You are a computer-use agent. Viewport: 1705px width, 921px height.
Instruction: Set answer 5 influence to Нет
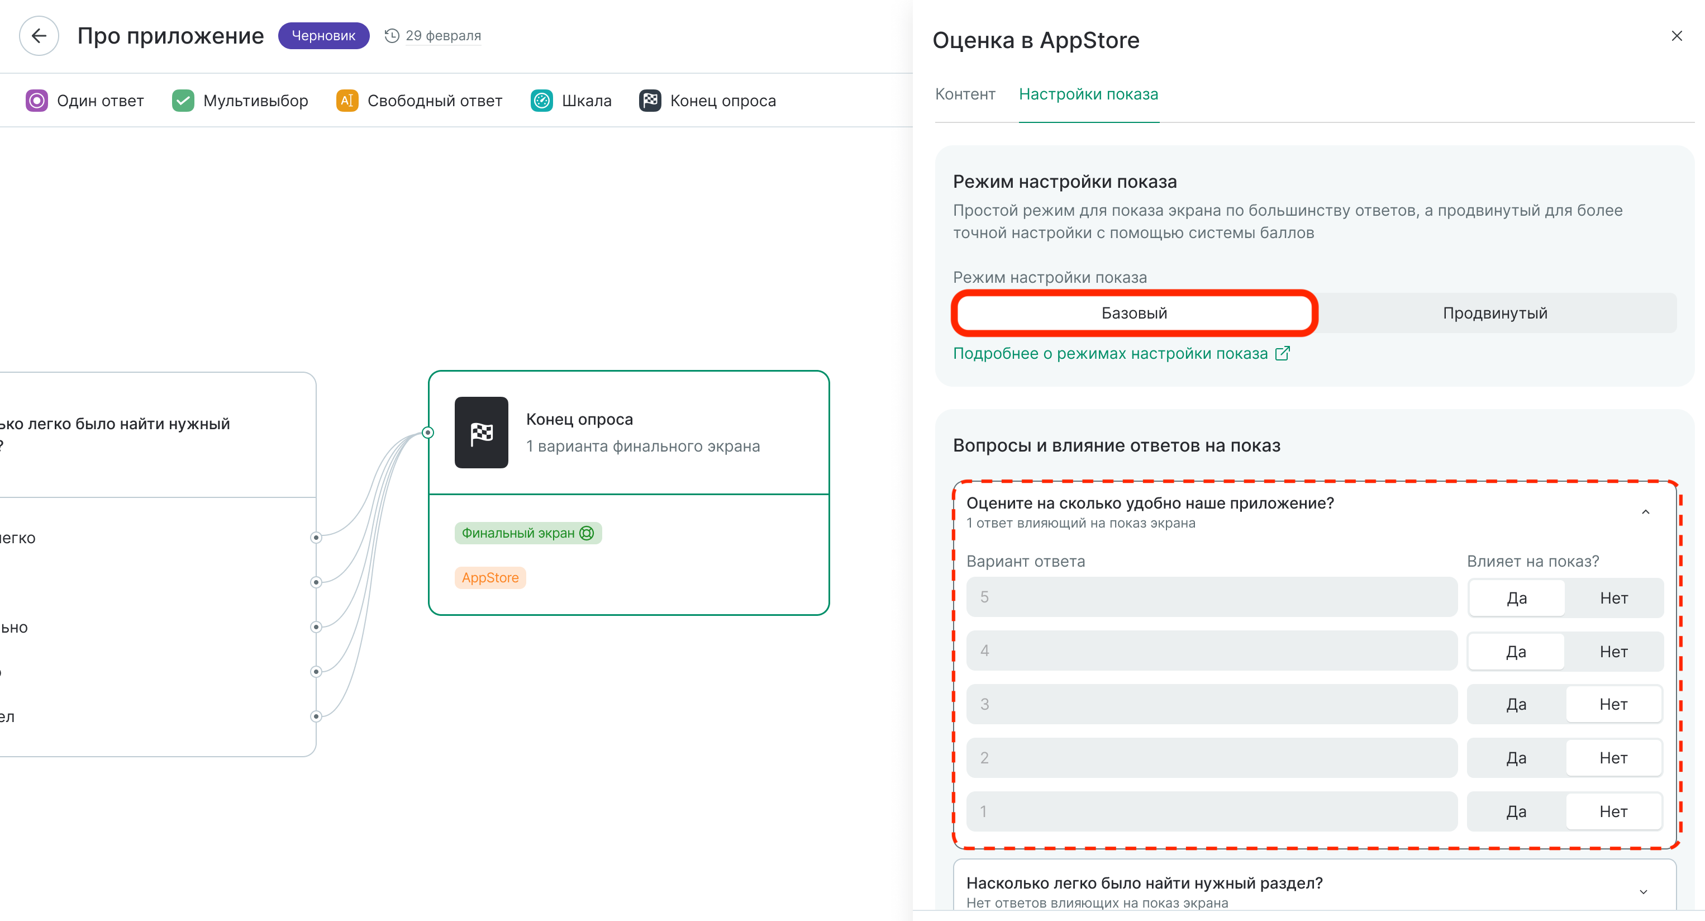(x=1613, y=598)
